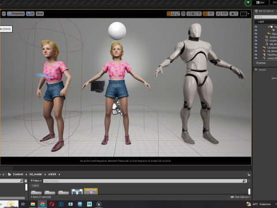Open Google Chrome from the taskbar
Viewport: 277px width, 208px height.
(x=42, y=204)
